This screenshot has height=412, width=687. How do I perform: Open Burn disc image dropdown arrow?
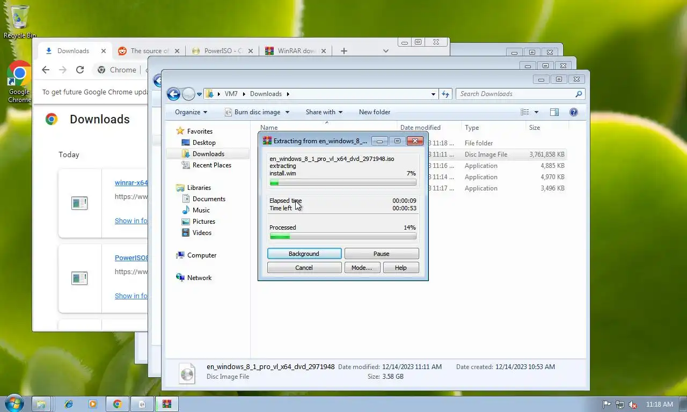287,112
